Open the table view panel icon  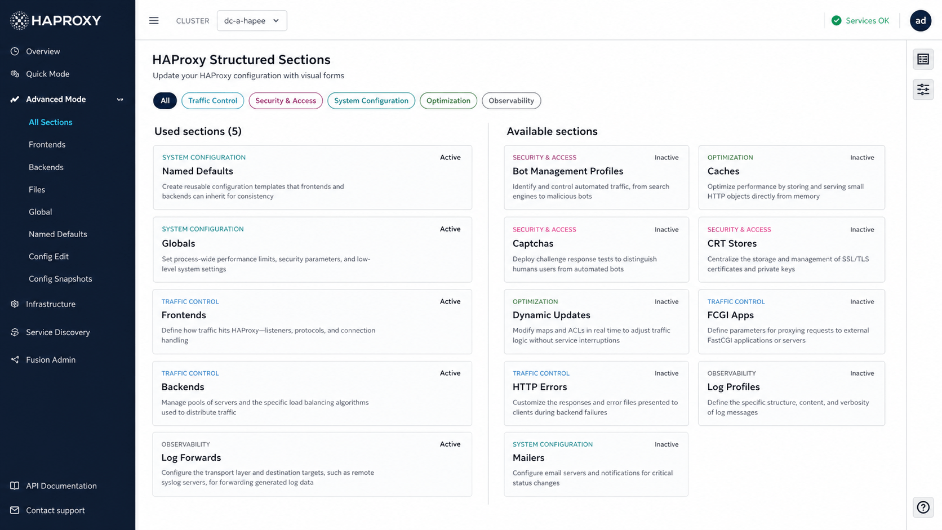click(x=923, y=59)
